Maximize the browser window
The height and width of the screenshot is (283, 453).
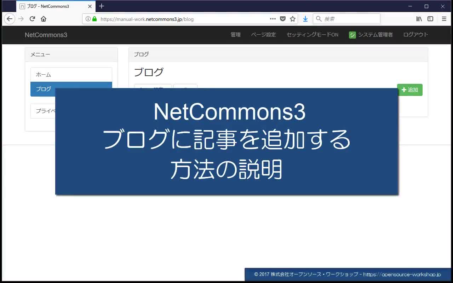[x=426, y=6]
